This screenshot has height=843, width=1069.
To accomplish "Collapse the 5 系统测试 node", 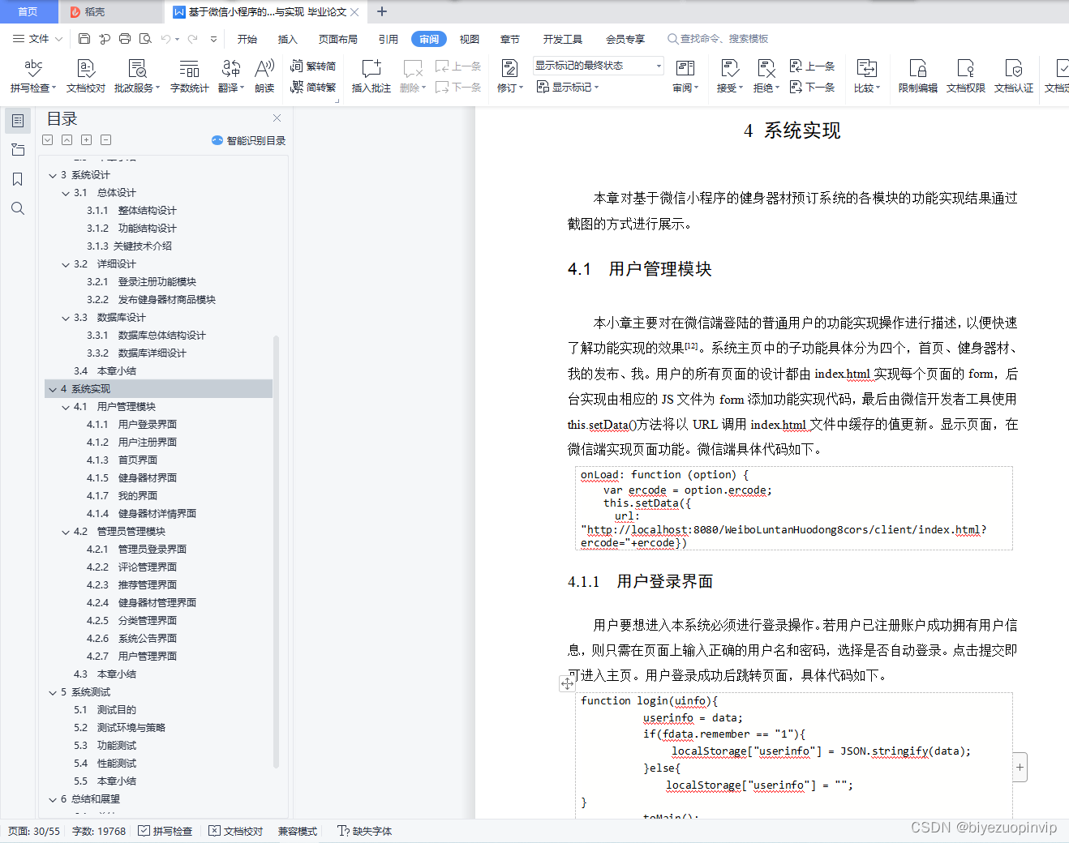I will 53,692.
